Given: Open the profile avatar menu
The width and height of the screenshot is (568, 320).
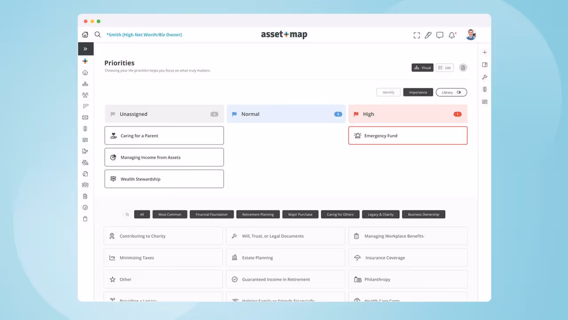Looking at the screenshot, I should tap(471, 35).
